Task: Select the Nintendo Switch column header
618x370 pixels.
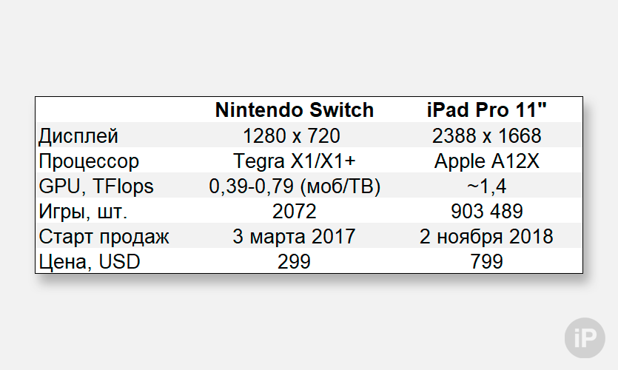Action: pyautogui.click(x=295, y=111)
